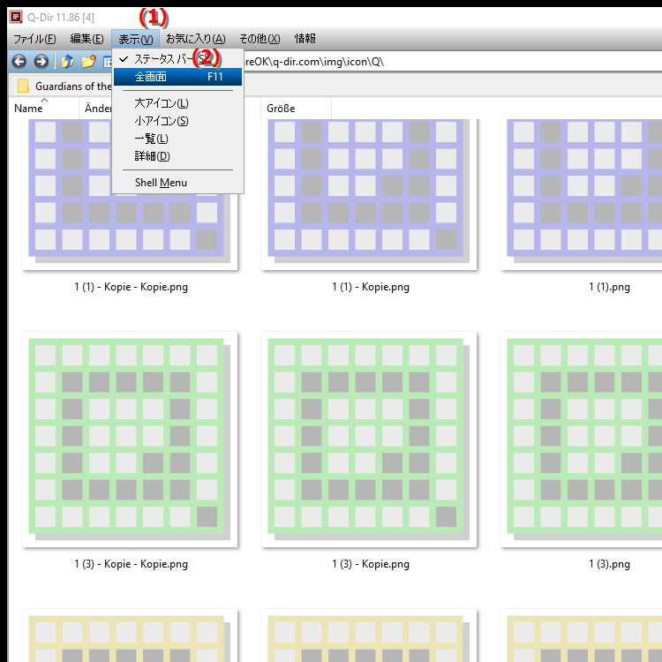The height and width of the screenshot is (662, 662).
Task: Close the 表示(V) menu
Action: coord(136,39)
